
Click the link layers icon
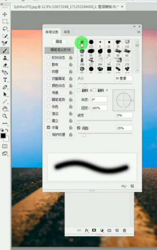click(x=79, y=230)
